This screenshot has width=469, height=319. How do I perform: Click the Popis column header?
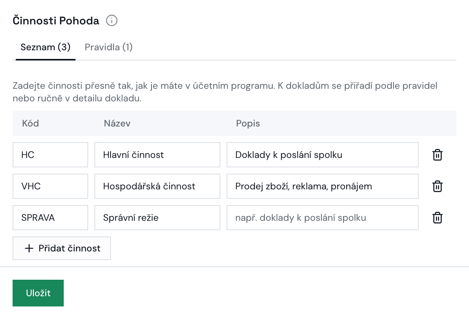coord(248,123)
